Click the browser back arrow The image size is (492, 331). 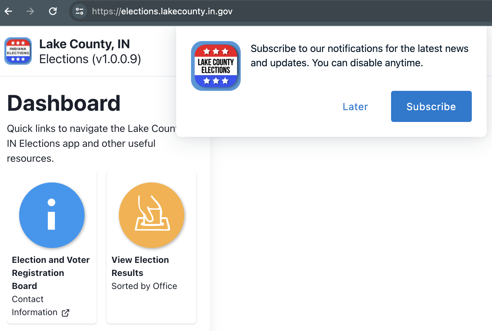8,12
